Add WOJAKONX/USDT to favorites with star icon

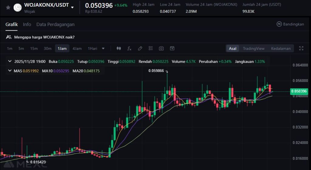coord(8,8)
